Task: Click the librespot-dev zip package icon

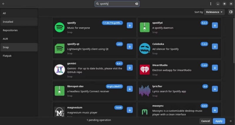Action: point(60,91)
